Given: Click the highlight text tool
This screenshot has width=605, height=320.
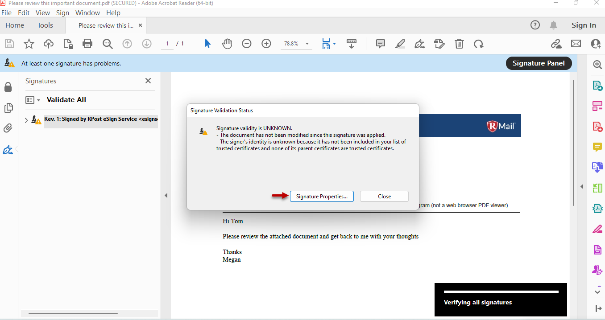Looking at the screenshot, I should coord(400,44).
